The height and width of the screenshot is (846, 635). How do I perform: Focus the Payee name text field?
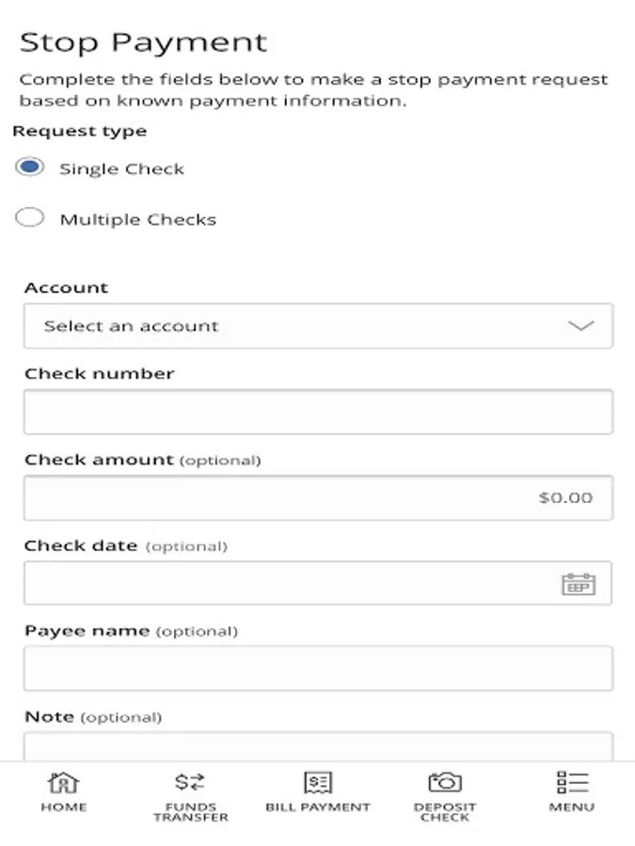click(x=318, y=668)
